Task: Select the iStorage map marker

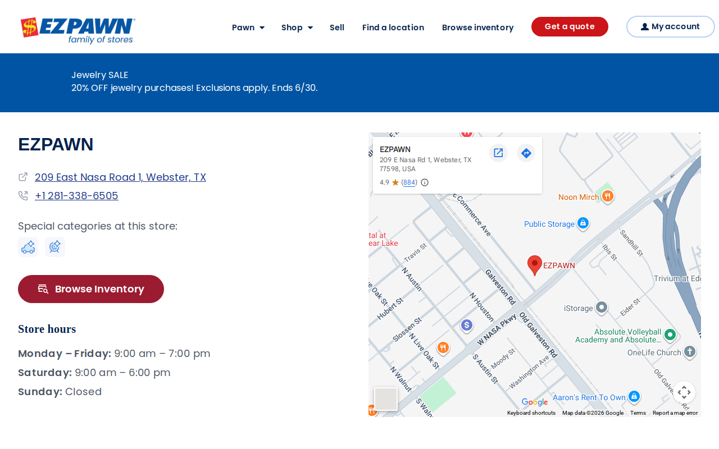Action: pyautogui.click(x=602, y=308)
